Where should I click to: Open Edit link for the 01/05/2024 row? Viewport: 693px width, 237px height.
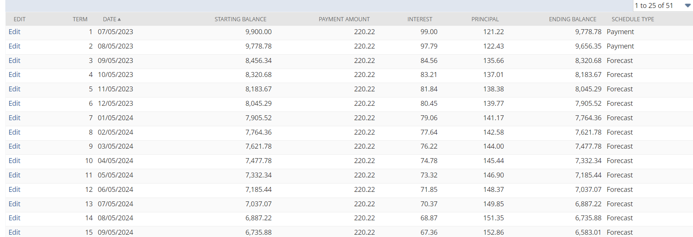(x=14, y=118)
